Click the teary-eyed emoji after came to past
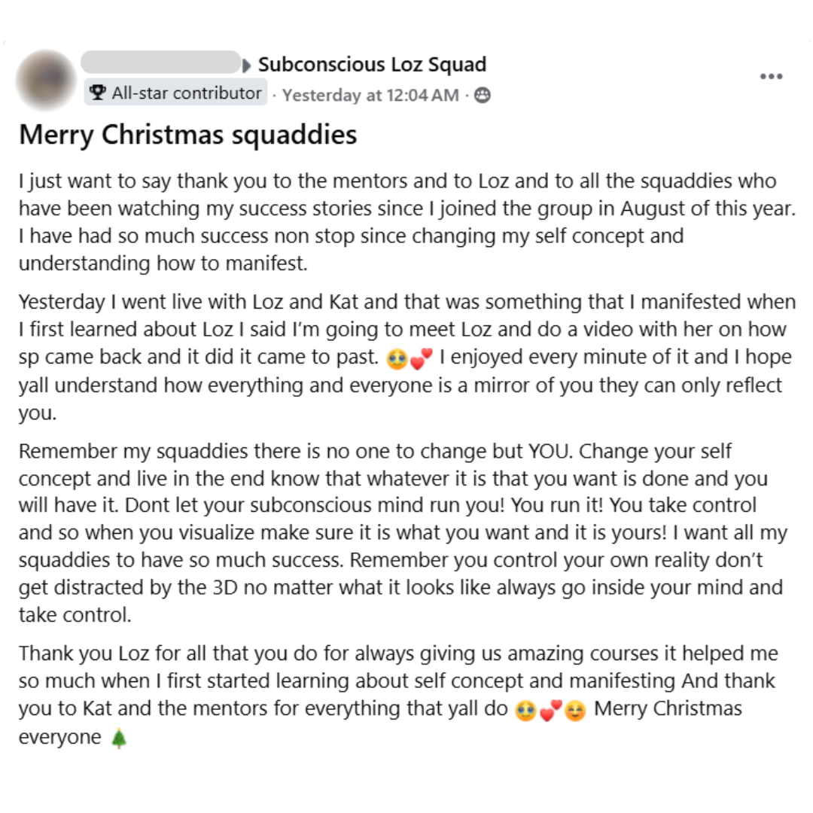The height and width of the screenshot is (813, 813). [x=397, y=359]
